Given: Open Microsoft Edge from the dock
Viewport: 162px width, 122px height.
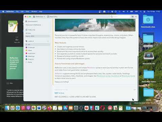Looking at the screenshot, I should [x=97, y=108].
